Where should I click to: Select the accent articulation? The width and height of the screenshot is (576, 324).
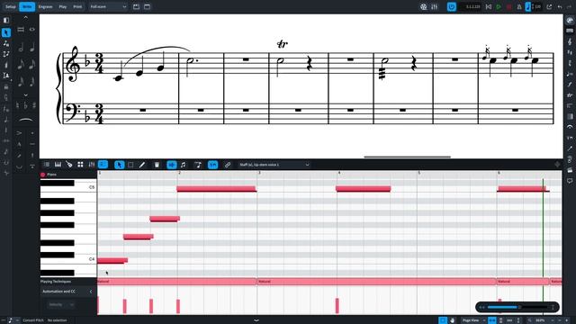(x=20, y=133)
